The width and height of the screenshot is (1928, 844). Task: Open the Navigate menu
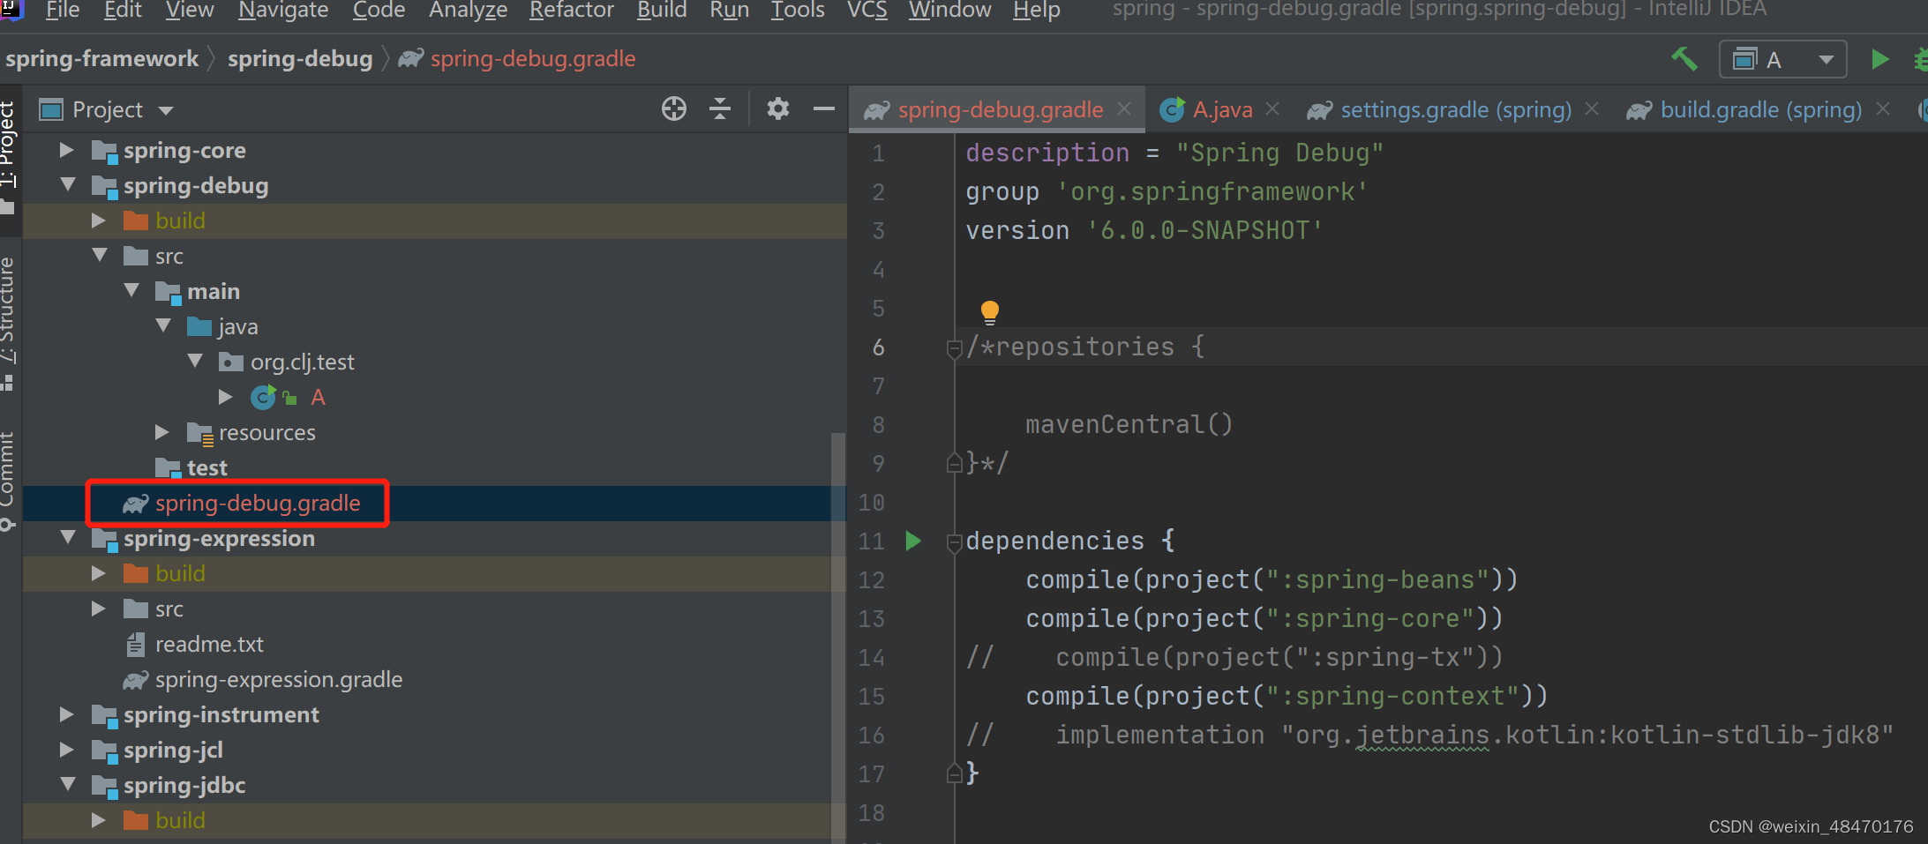click(x=283, y=11)
